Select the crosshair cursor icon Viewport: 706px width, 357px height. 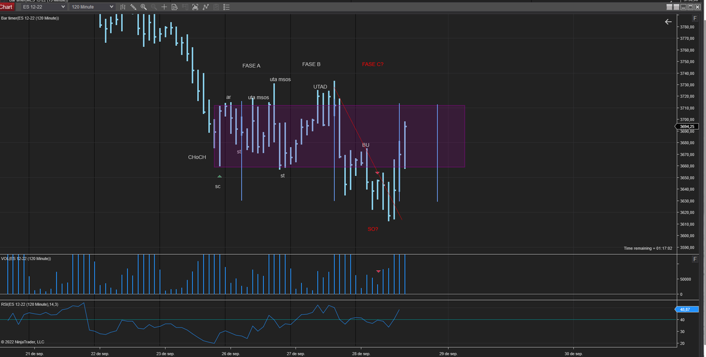click(x=164, y=7)
